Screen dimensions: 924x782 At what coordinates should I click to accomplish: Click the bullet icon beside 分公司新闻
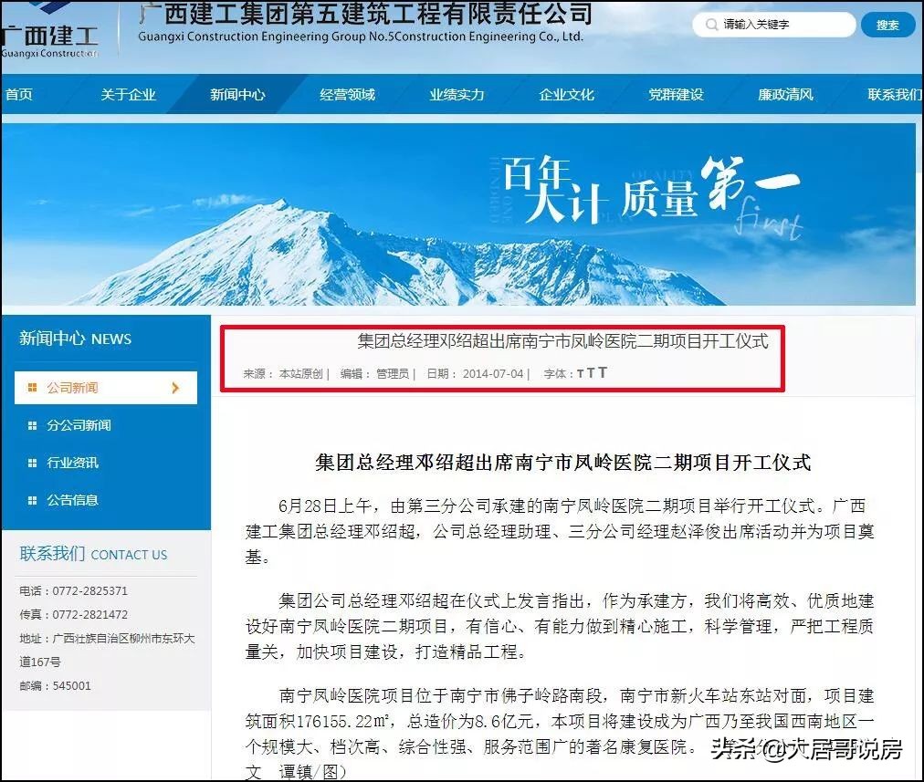tap(33, 425)
